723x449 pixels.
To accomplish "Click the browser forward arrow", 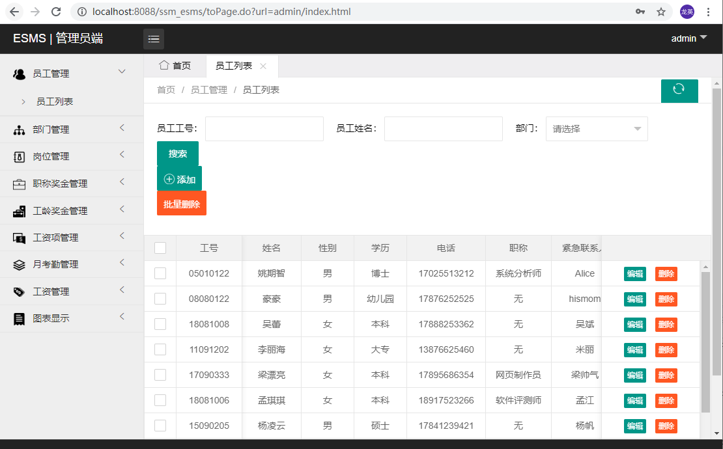I will pyautogui.click(x=35, y=12).
